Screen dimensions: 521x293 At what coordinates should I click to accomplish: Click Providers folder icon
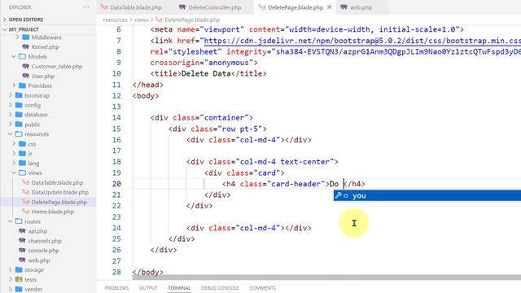22,85
